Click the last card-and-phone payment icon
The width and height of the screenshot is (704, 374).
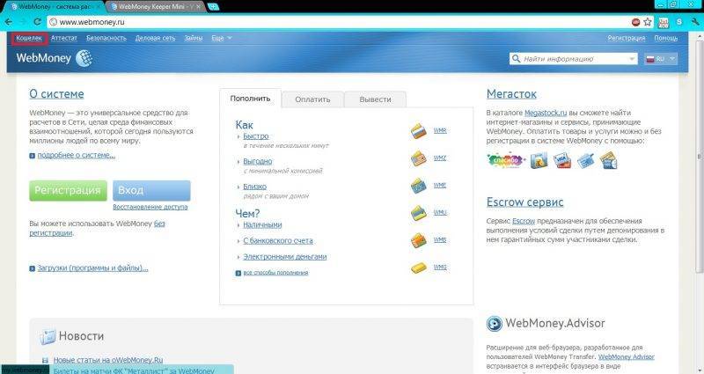[608, 160]
